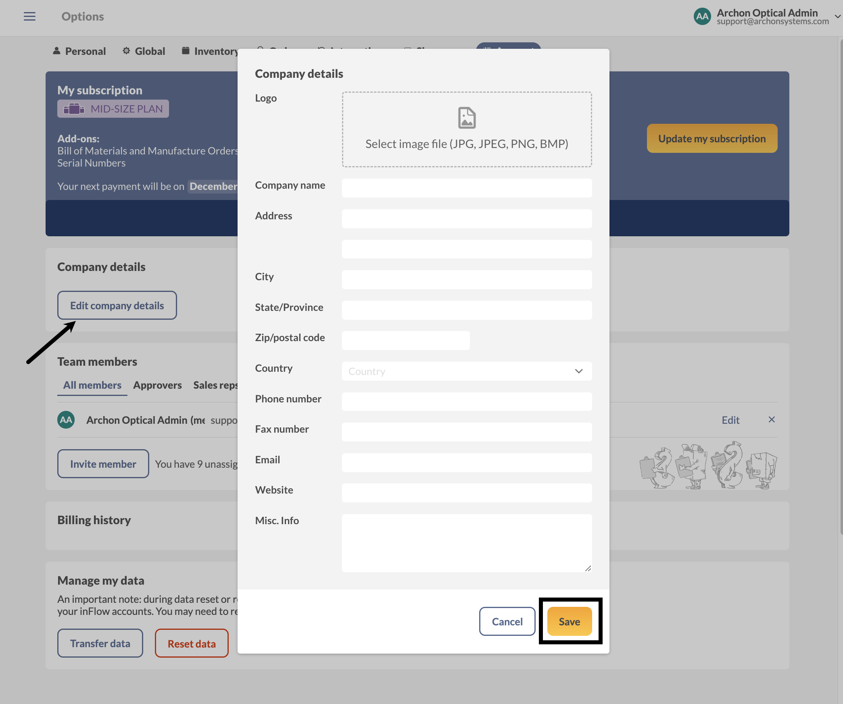Save the company details
This screenshot has height=704, width=843.
coord(569,621)
